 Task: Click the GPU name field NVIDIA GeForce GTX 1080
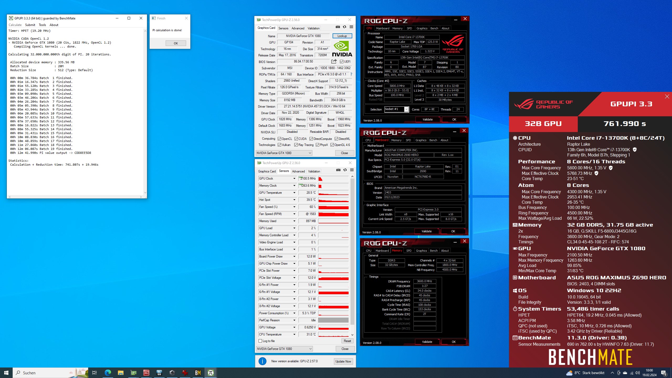303,36
